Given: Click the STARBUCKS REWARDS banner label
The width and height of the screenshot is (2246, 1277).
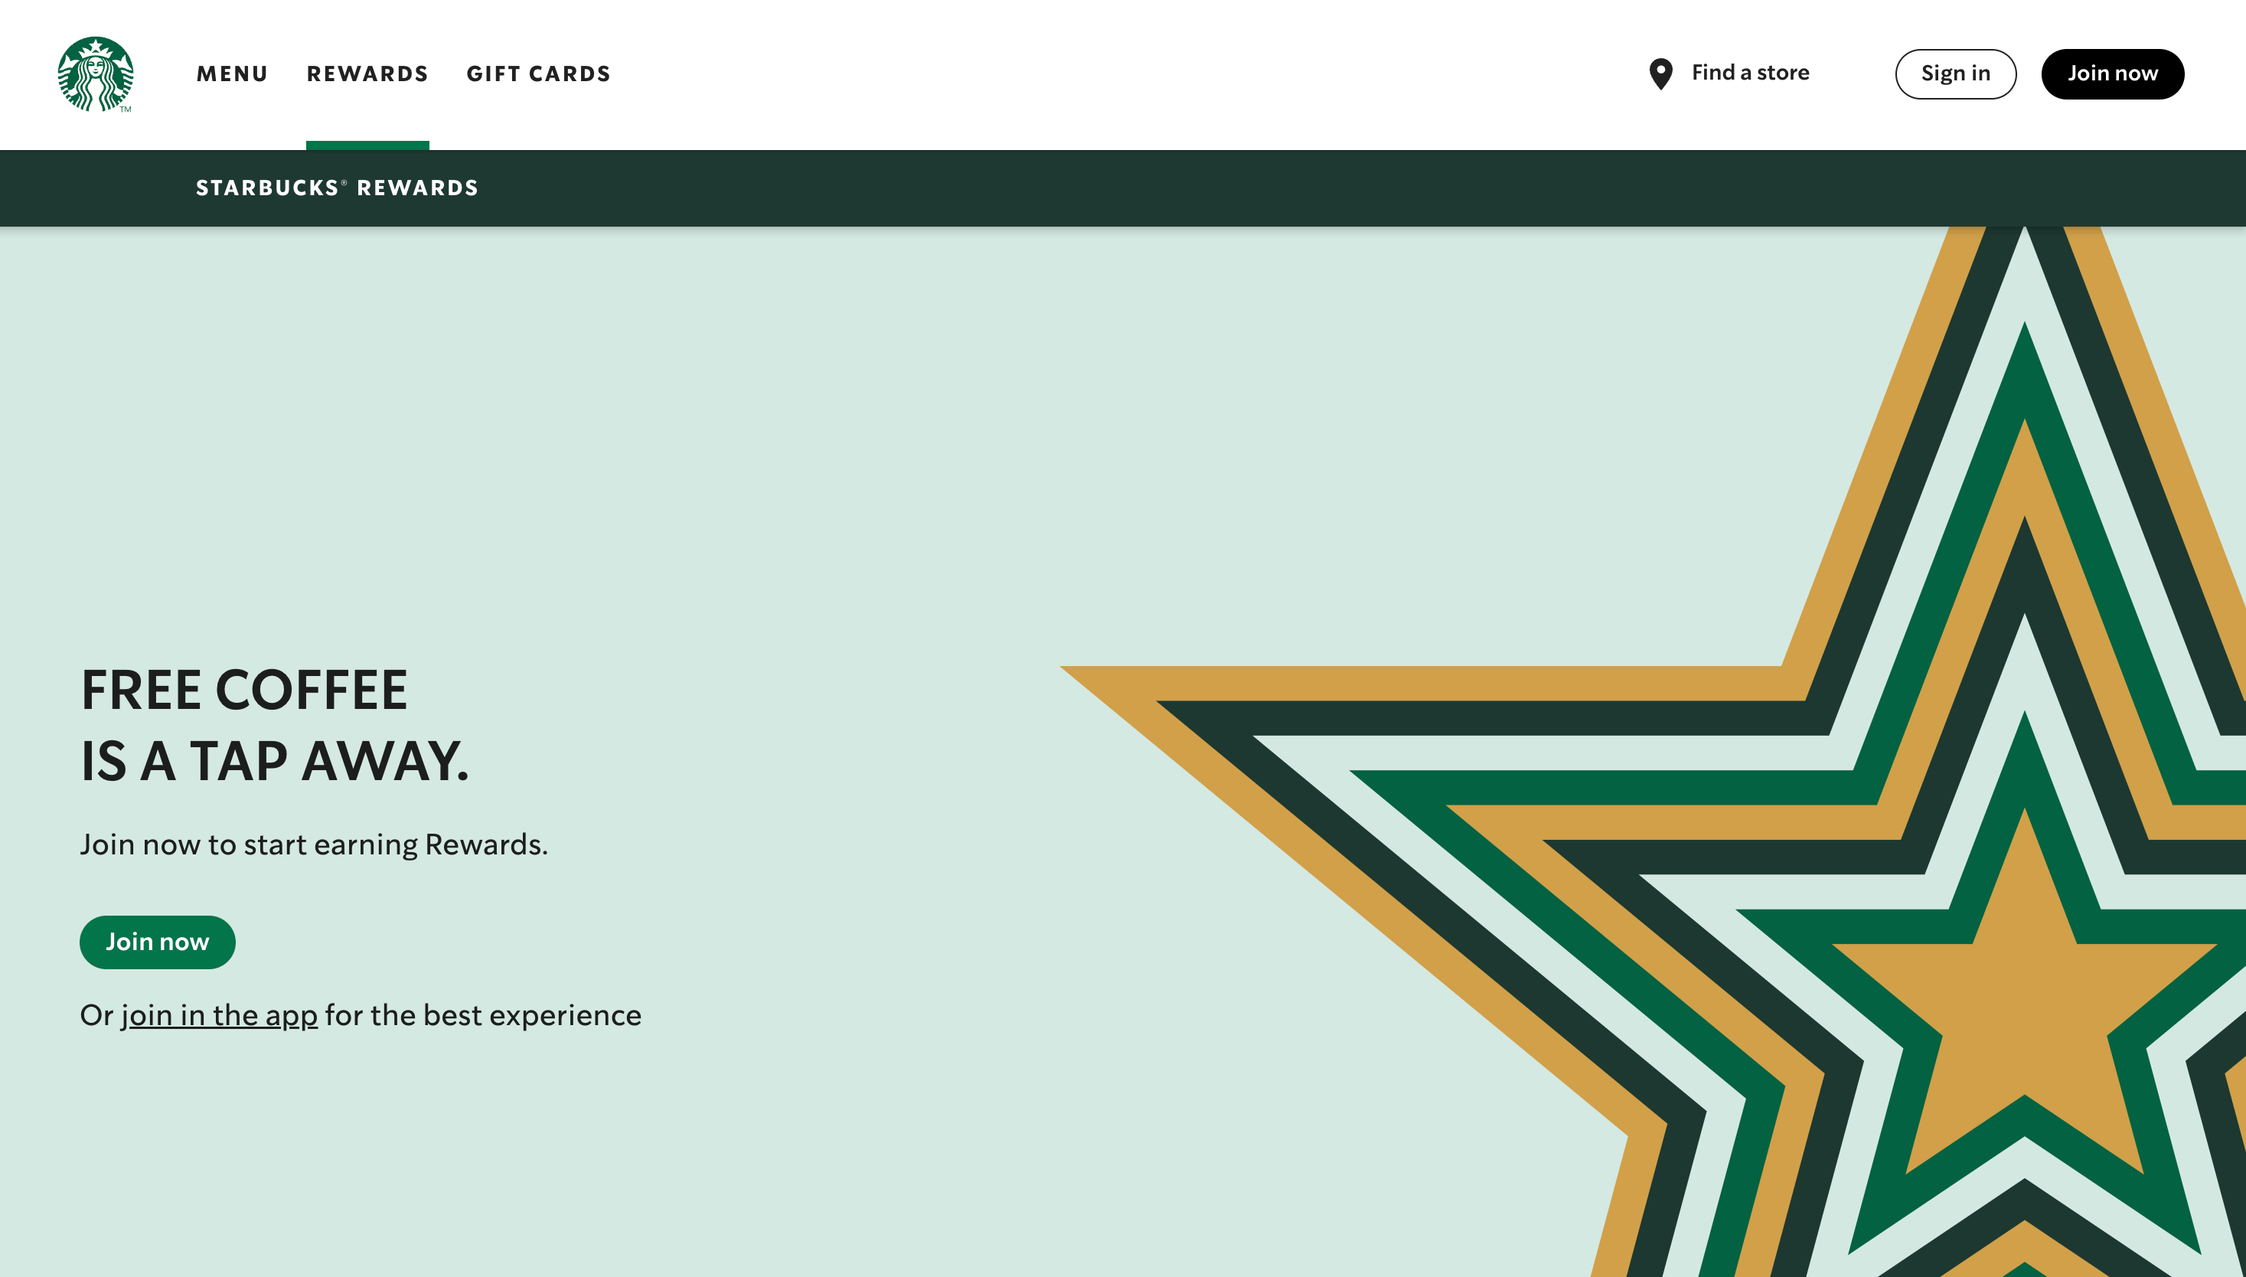Looking at the screenshot, I should (338, 187).
